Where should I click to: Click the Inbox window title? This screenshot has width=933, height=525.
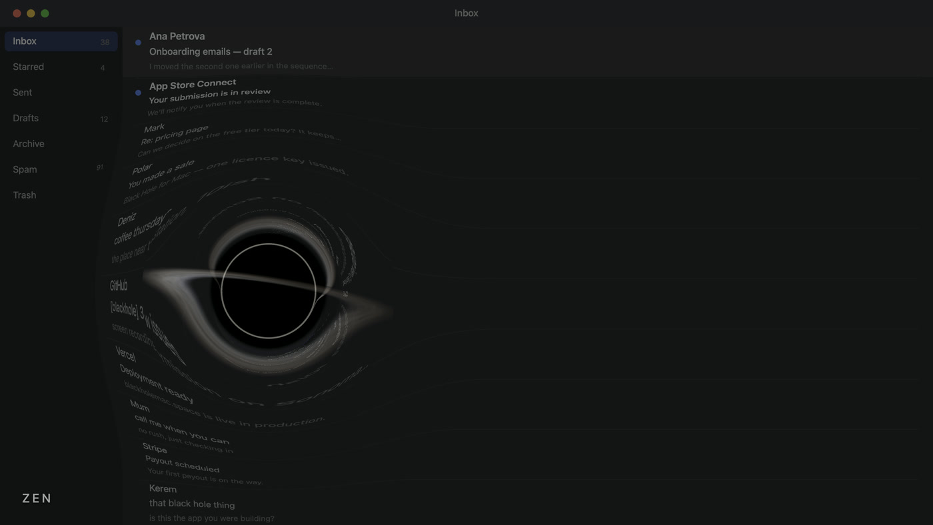click(x=467, y=13)
